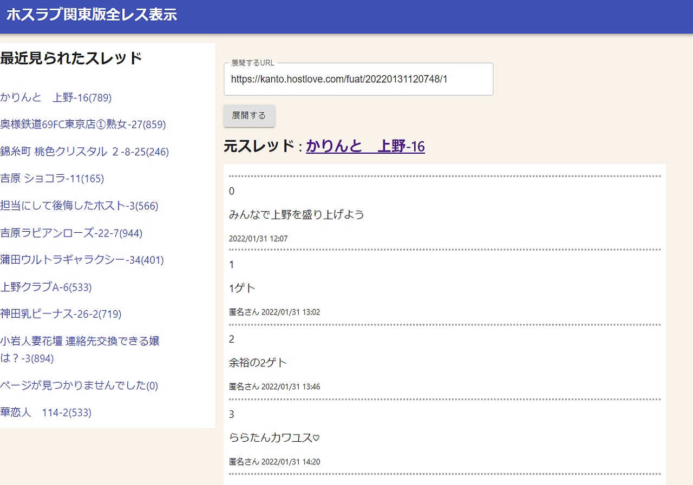Open the 奥様鉄道69FC東京店 thread link
The width and height of the screenshot is (693, 485).
coord(83,124)
